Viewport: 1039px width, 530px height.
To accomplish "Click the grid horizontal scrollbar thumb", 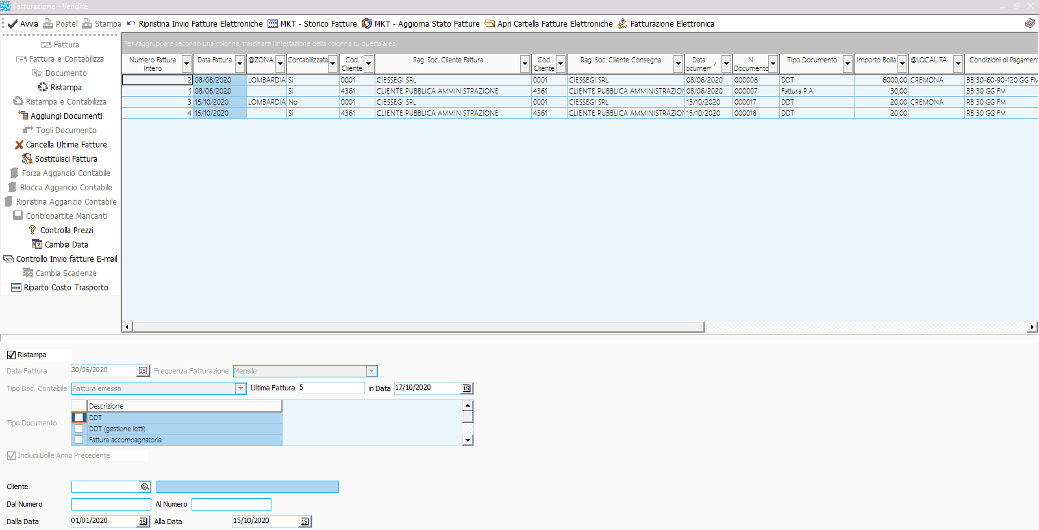I will pos(418,327).
